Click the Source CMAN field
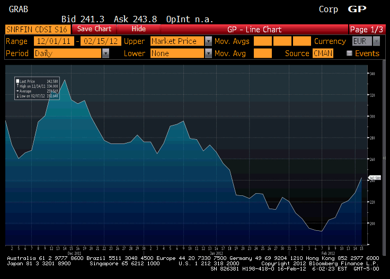 click(323, 53)
